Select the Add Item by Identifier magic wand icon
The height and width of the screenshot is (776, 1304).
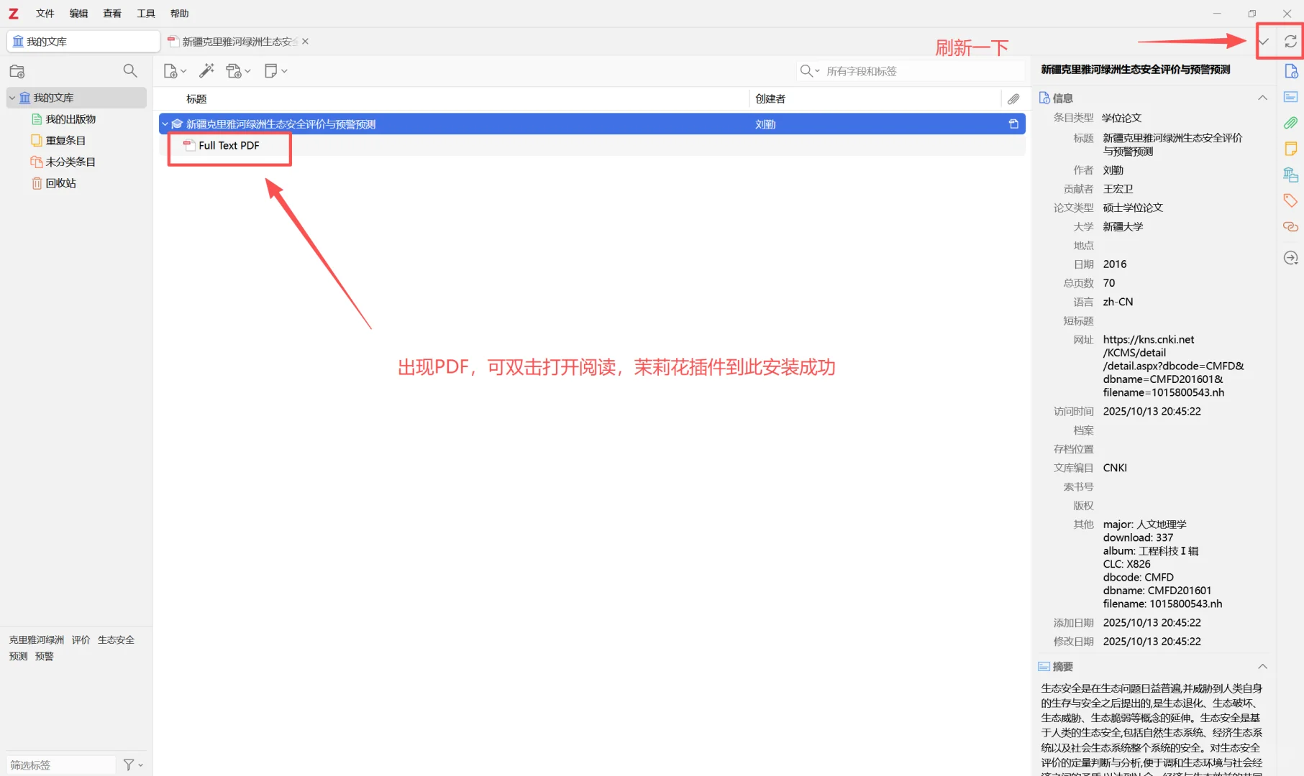click(206, 70)
